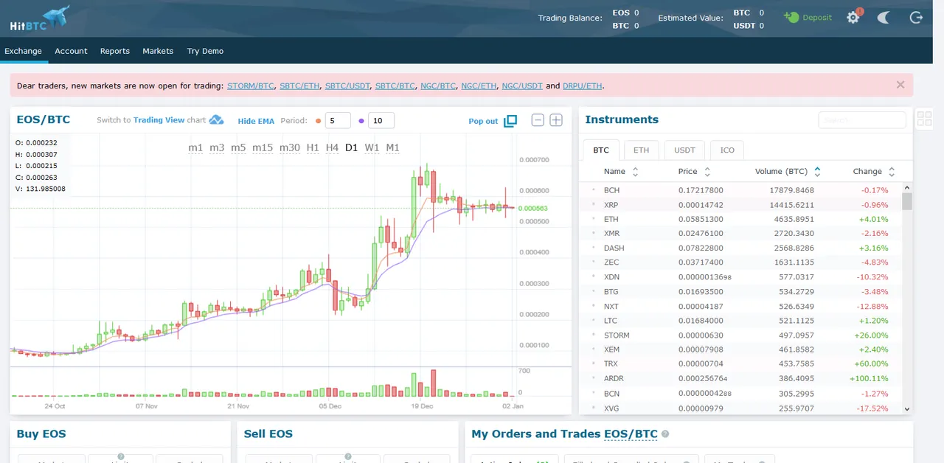Select the BCH instrument row
This screenshot has height=463, width=944.
(x=740, y=190)
